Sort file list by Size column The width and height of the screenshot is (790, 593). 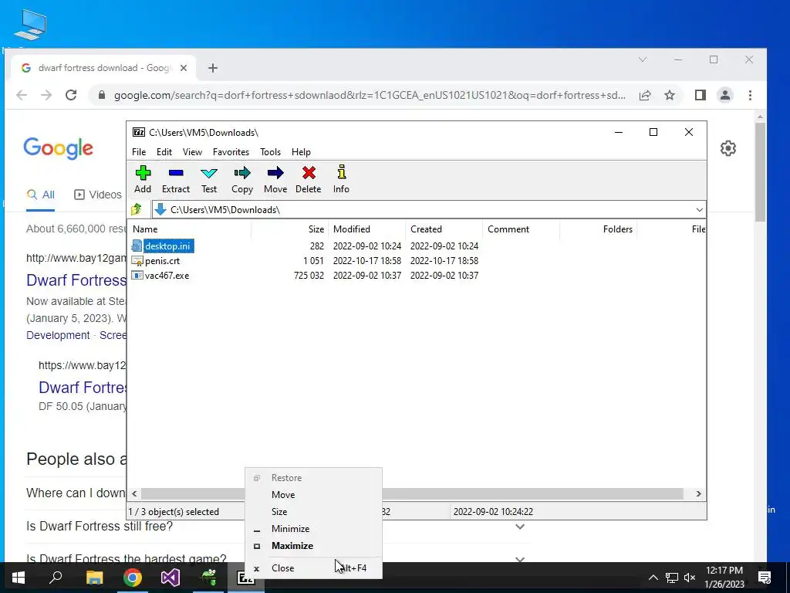[290, 229]
